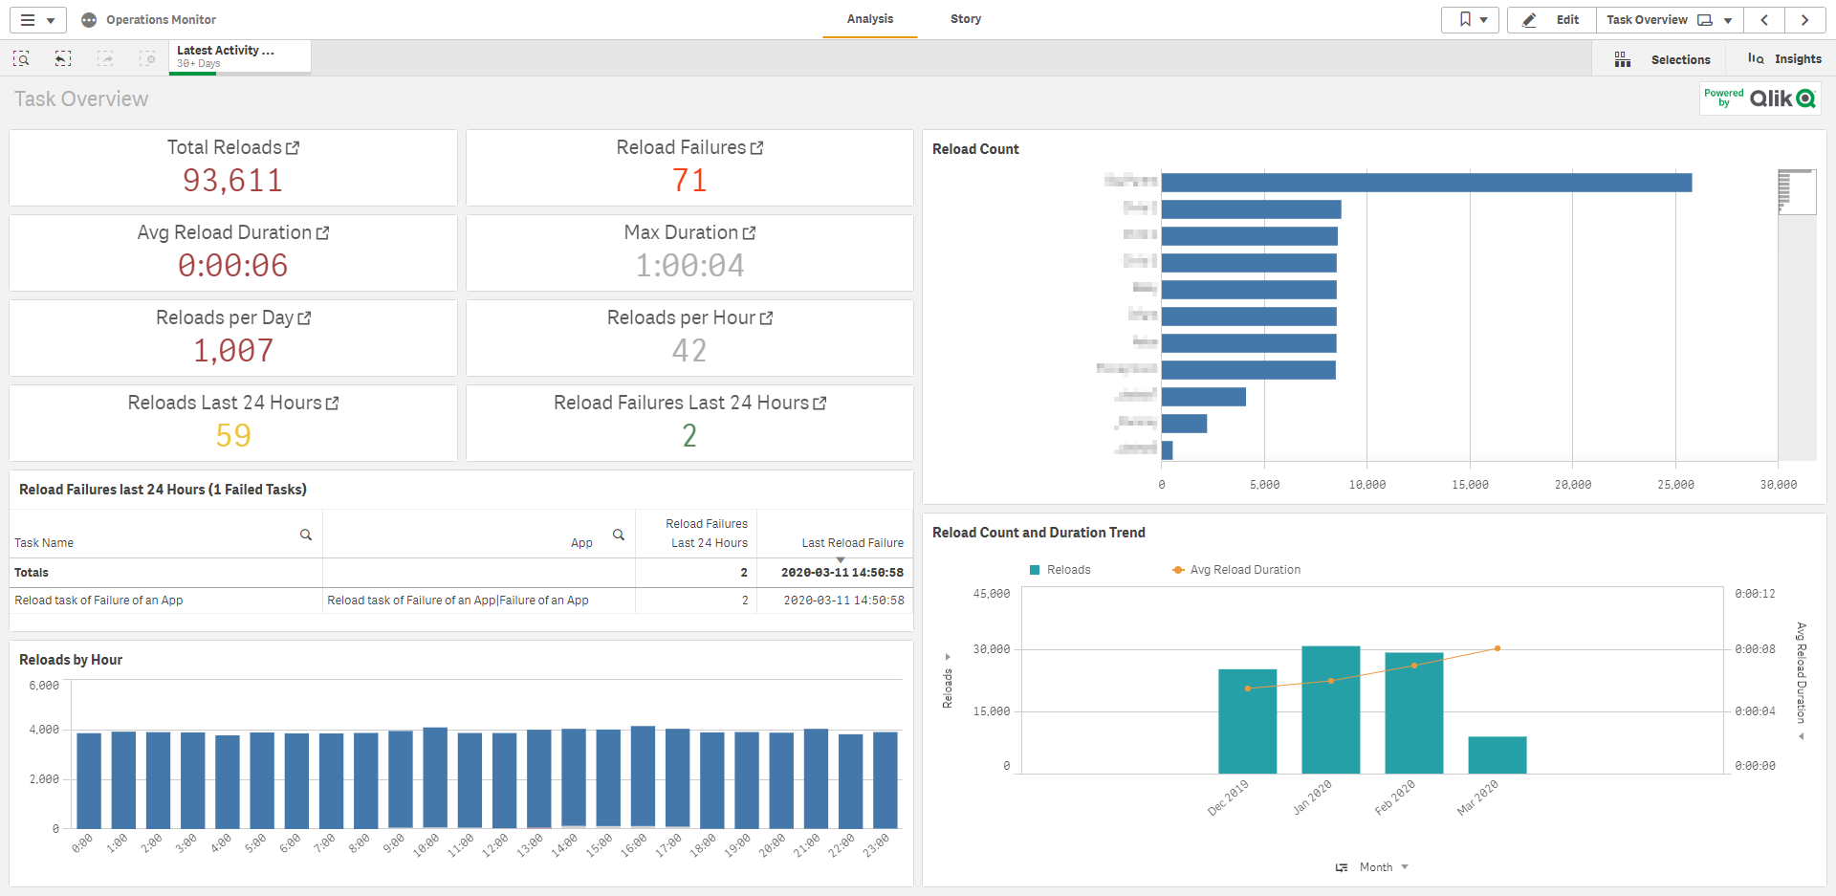This screenshot has height=896, width=1836.
Task: Click the Latest Activity selection chip
Action: click(x=239, y=56)
